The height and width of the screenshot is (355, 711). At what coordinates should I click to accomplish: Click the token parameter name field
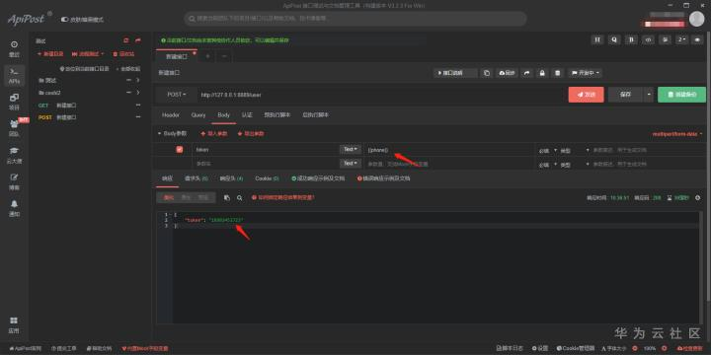267,150
